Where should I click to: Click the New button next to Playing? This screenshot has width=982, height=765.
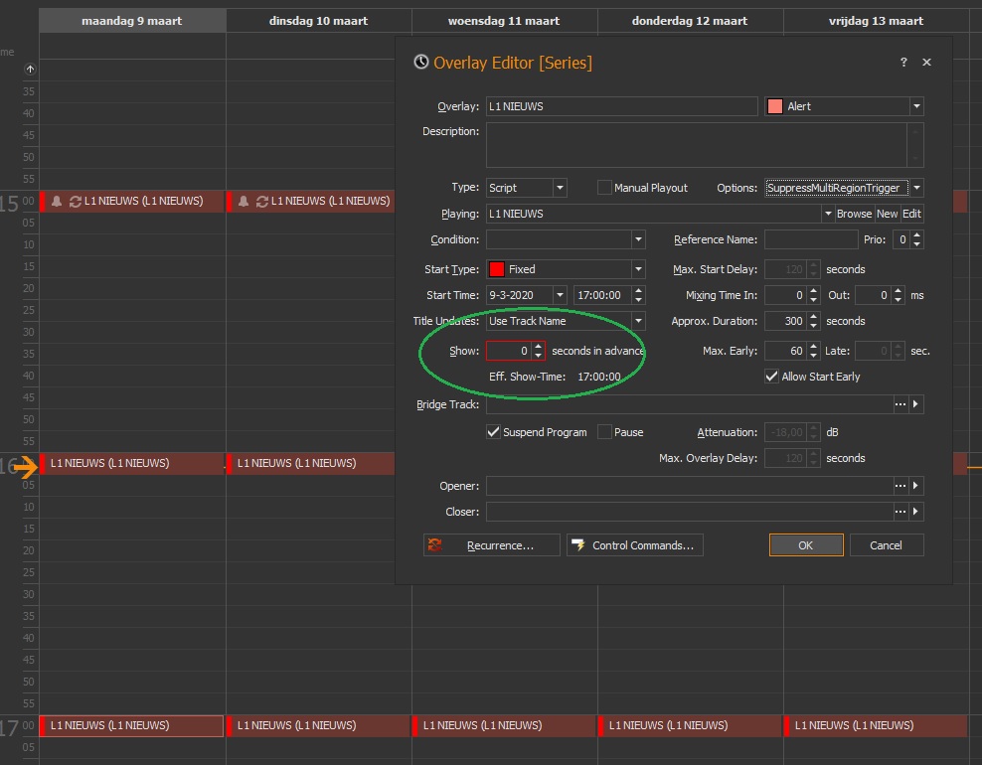(x=887, y=214)
